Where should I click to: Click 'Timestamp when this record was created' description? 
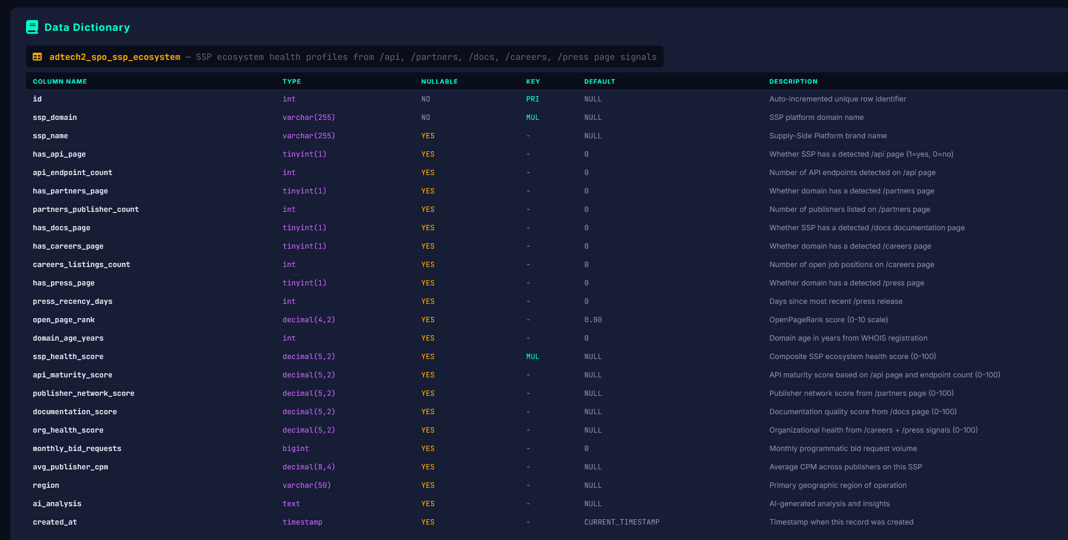click(x=841, y=522)
